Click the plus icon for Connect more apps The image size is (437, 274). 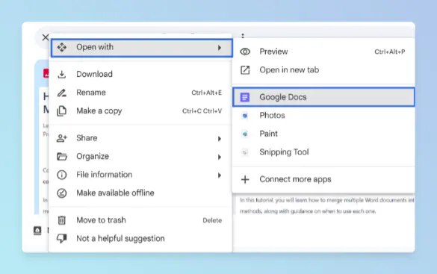pyautogui.click(x=245, y=180)
